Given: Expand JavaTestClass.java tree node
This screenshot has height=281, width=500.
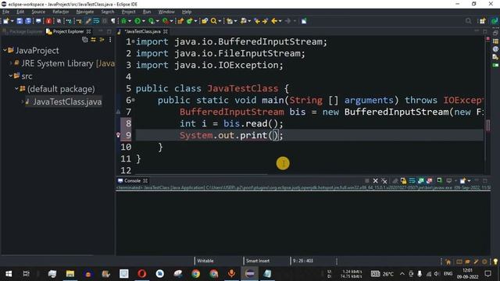Looking at the screenshot, I should [x=23, y=101].
